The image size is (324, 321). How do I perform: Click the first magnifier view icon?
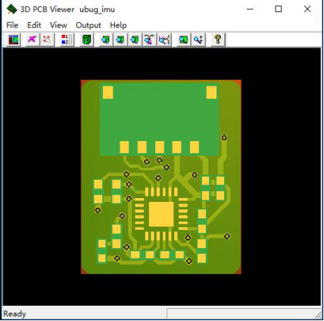[106, 39]
